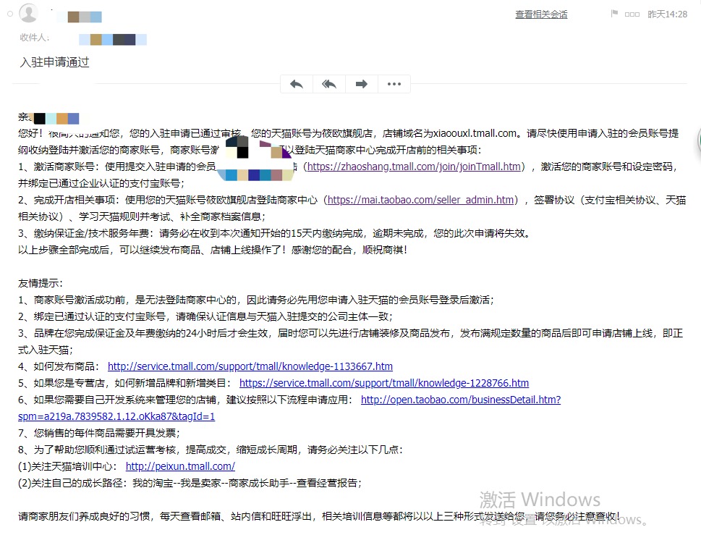
Task: Click the reply-all double arrow icon
Action: click(329, 84)
